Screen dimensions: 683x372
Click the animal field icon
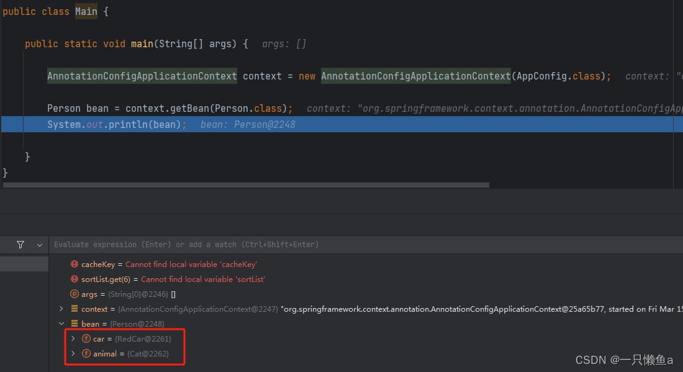pyautogui.click(x=86, y=353)
